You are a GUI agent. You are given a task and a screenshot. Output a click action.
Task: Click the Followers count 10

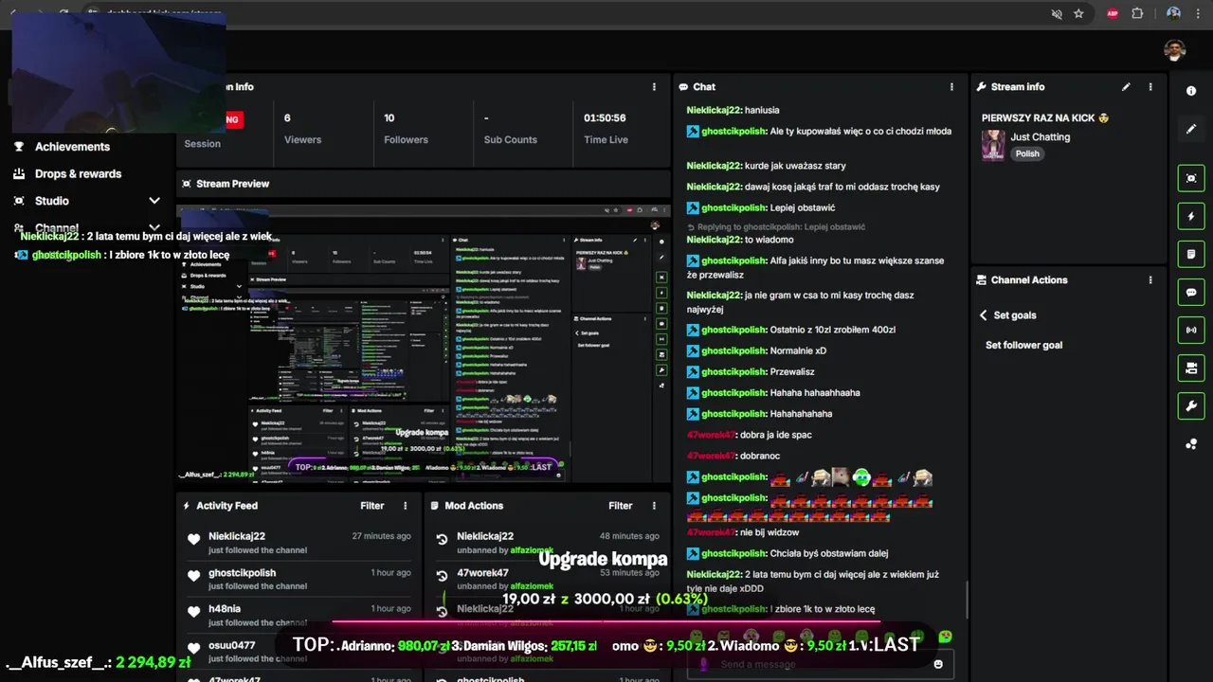tap(389, 118)
